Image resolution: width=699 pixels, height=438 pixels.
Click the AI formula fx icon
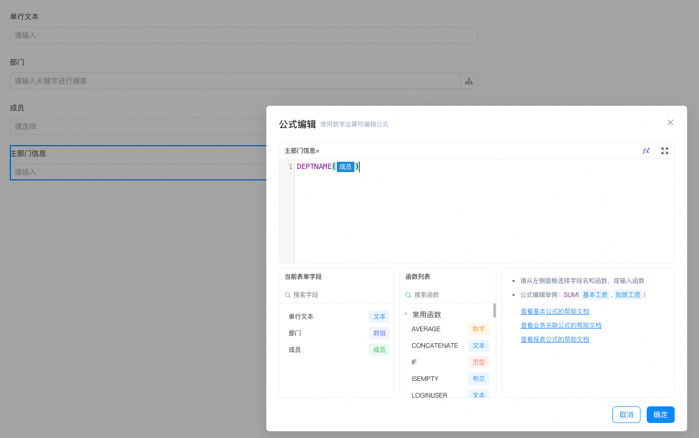tap(646, 151)
